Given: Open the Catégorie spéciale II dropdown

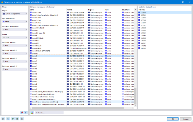Looking at the screenshot, I should pyautogui.click(x=15, y=53).
